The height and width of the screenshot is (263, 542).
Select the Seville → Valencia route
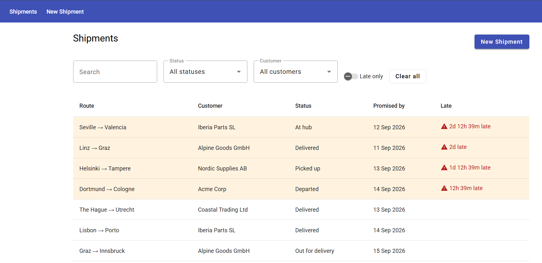click(x=103, y=127)
